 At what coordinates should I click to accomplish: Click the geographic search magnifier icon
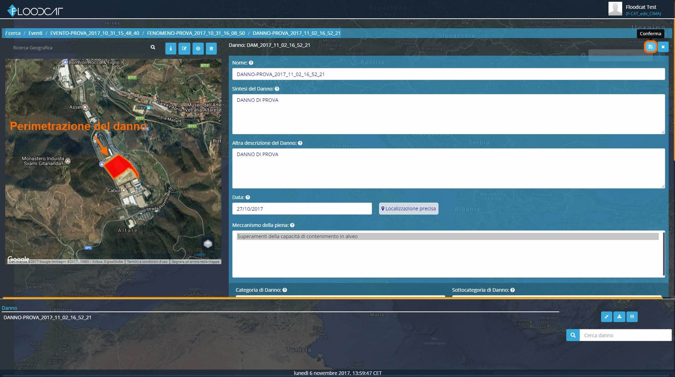click(153, 47)
